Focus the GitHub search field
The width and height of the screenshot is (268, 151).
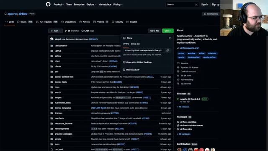(x=182, y=5)
